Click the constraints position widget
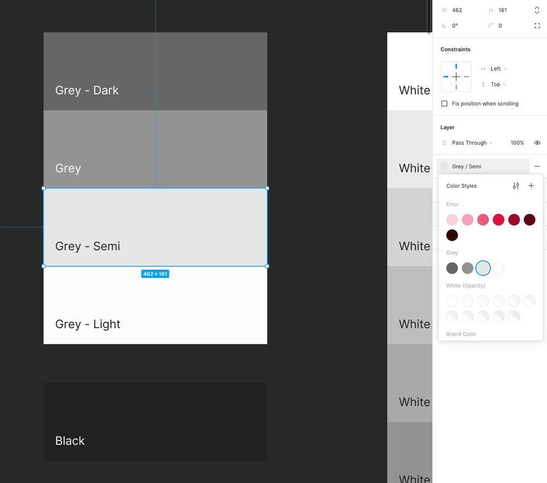This screenshot has height=483, width=547. (x=456, y=77)
